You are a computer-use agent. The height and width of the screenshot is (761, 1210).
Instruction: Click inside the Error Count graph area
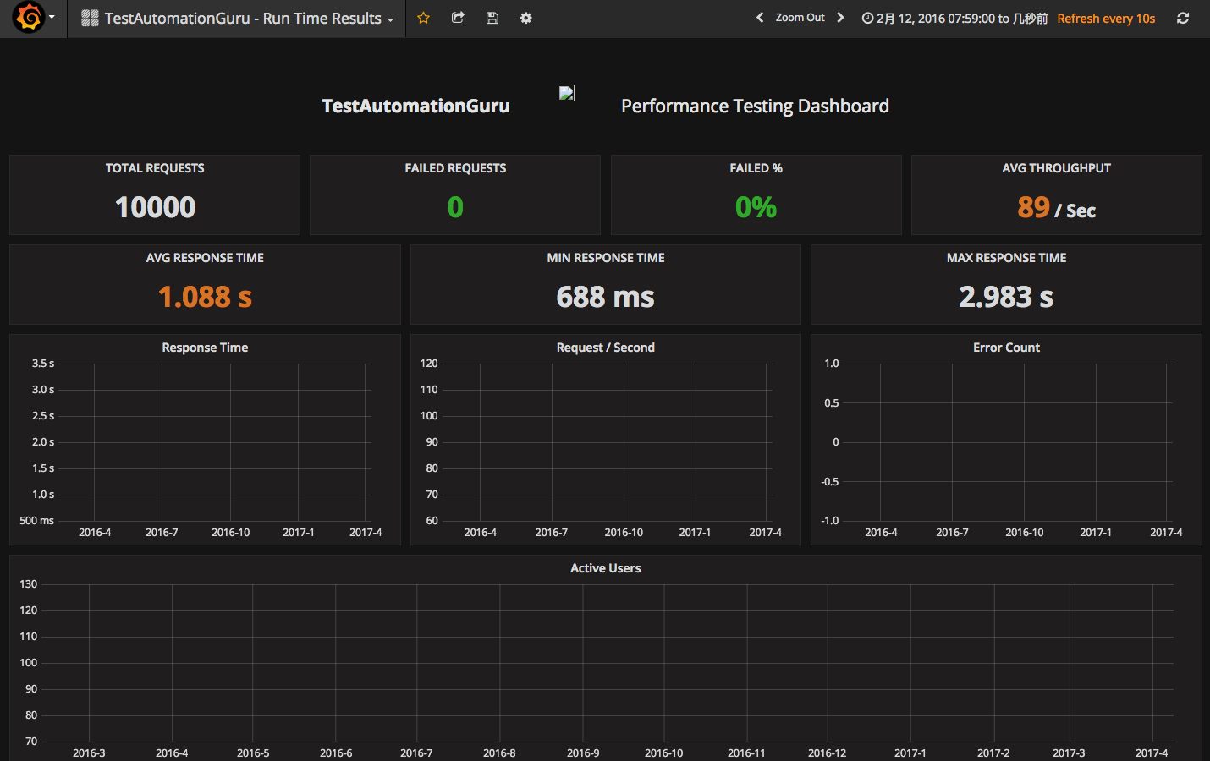pyautogui.click(x=1008, y=442)
